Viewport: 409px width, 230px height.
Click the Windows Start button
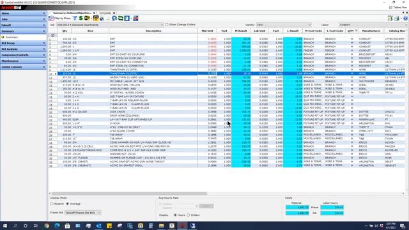point(5,226)
